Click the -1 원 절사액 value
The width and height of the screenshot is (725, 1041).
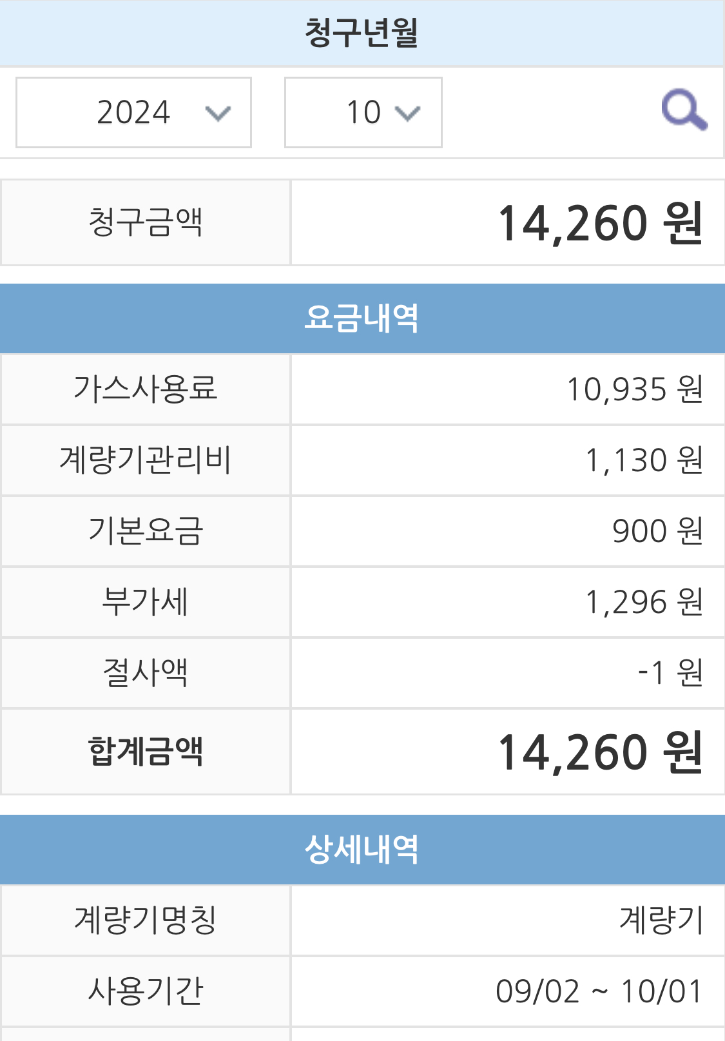[x=670, y=673]
